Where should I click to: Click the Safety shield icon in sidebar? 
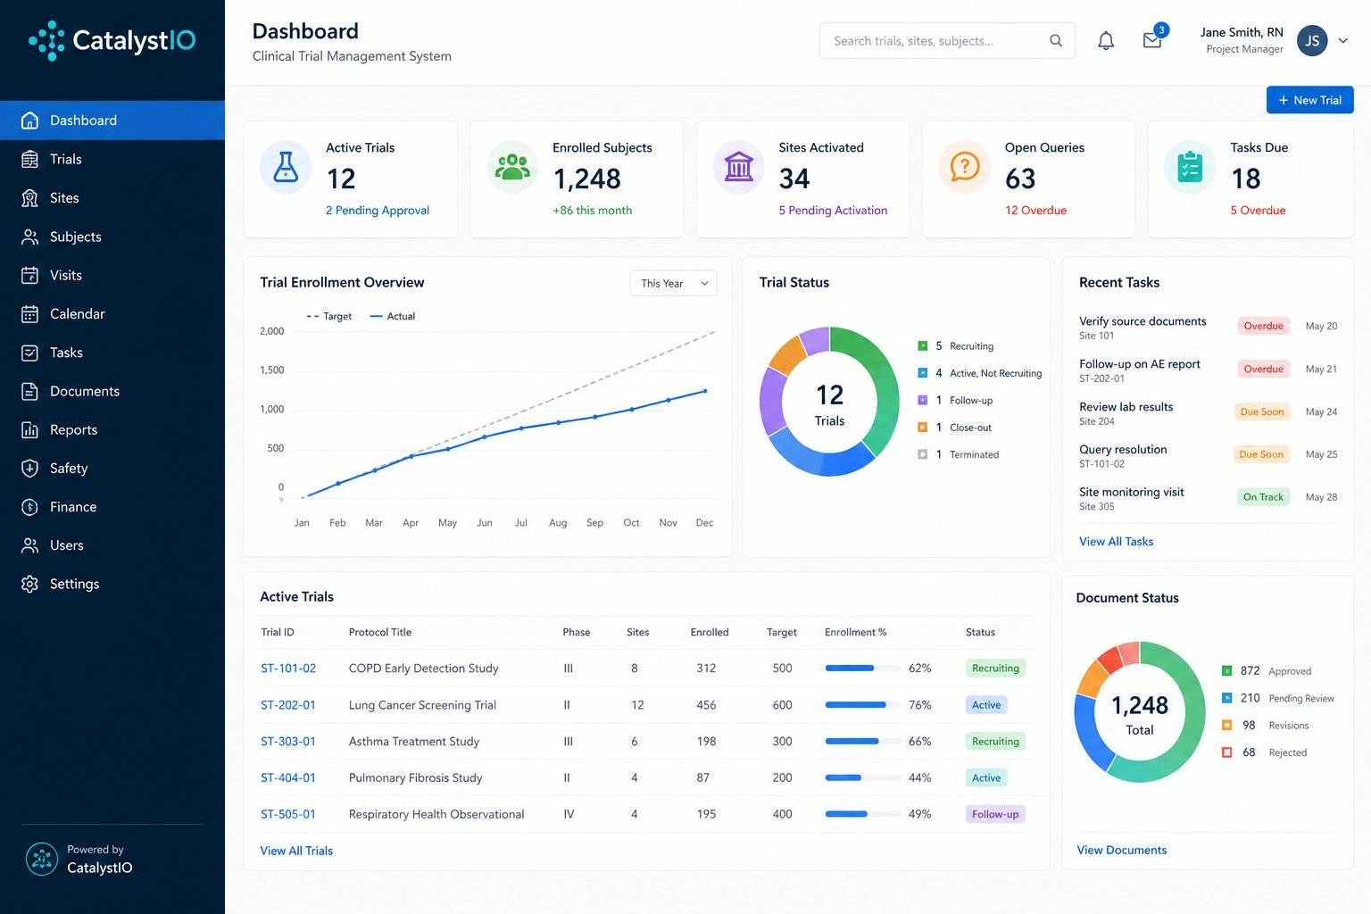29,469
